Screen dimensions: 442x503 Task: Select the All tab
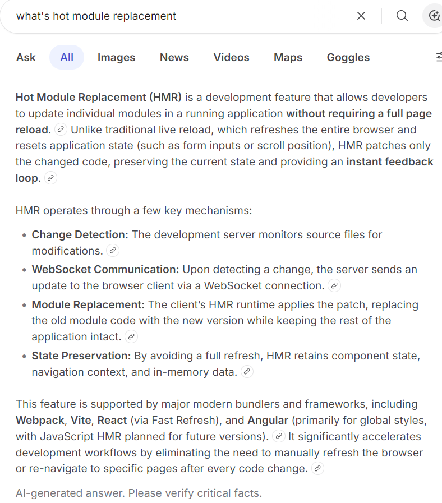pyautogui.click(x=67, y=57)
